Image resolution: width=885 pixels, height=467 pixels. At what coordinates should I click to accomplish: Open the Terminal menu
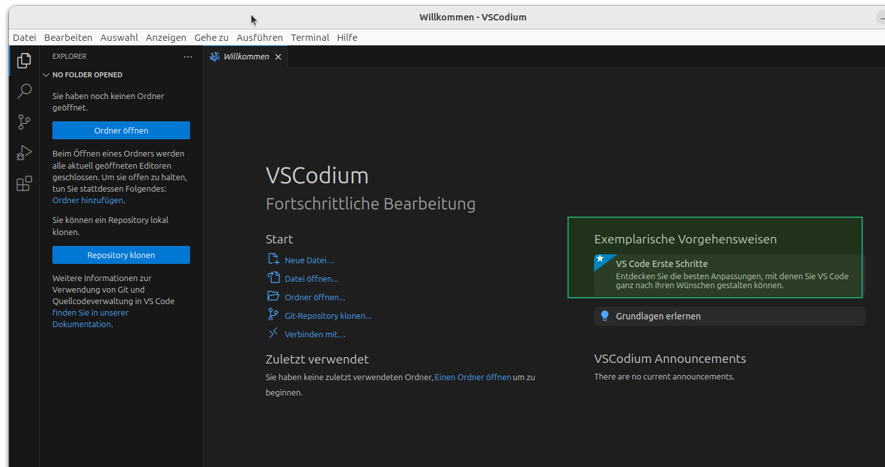tap(310, 37)
